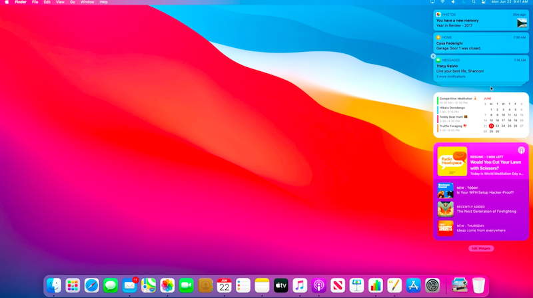Launch the Apple TV app
Screen dimensions: 533x298
tap(280, 285)
